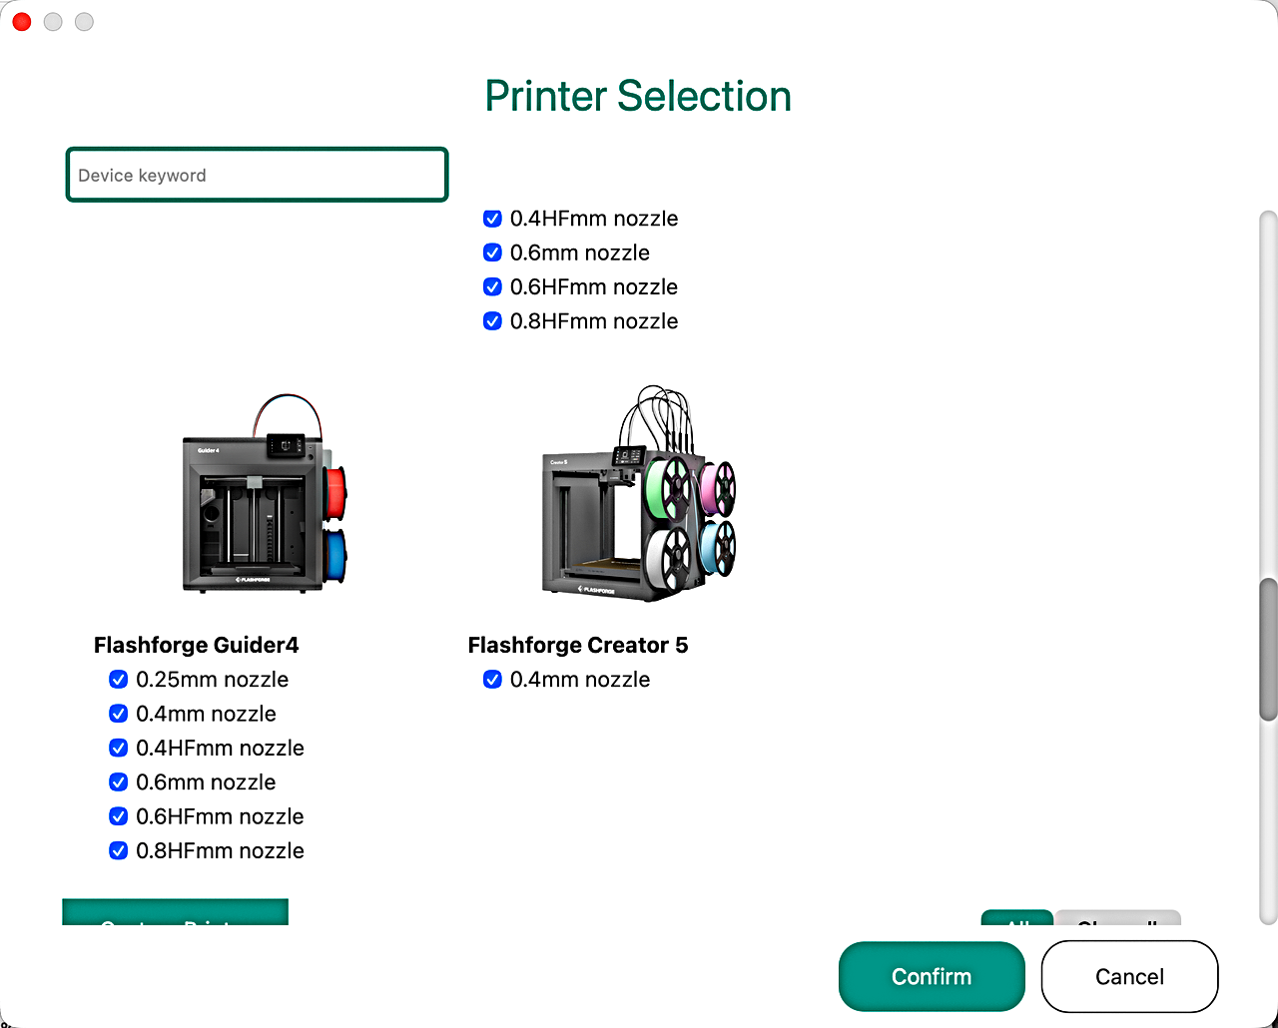
Task: Cancel the Printer Selection dialog
Action: pyautogui.click(x=1129, y=976)
